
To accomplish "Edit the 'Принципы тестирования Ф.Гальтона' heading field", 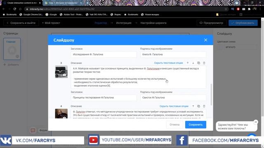I will point(104,97).
